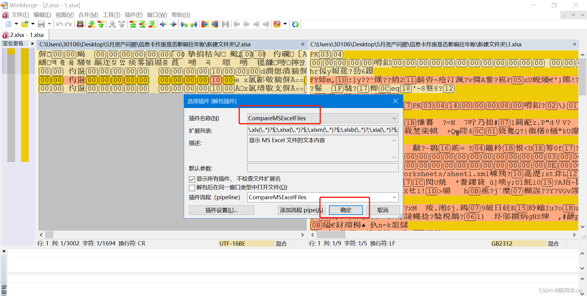Expand the Open folder dropdown arrow
The image size is (587, 296).
click(x=33, y=24)
